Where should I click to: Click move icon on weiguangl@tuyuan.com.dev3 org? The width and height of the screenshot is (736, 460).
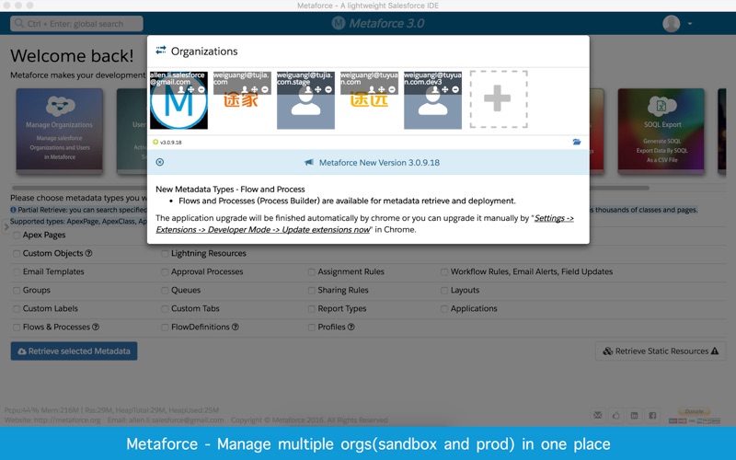tap(445, 89)
